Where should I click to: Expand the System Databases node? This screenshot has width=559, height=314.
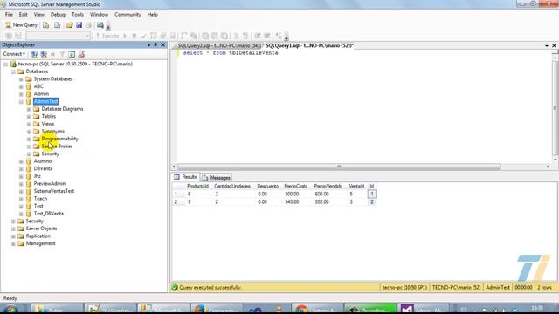point(21,79)
